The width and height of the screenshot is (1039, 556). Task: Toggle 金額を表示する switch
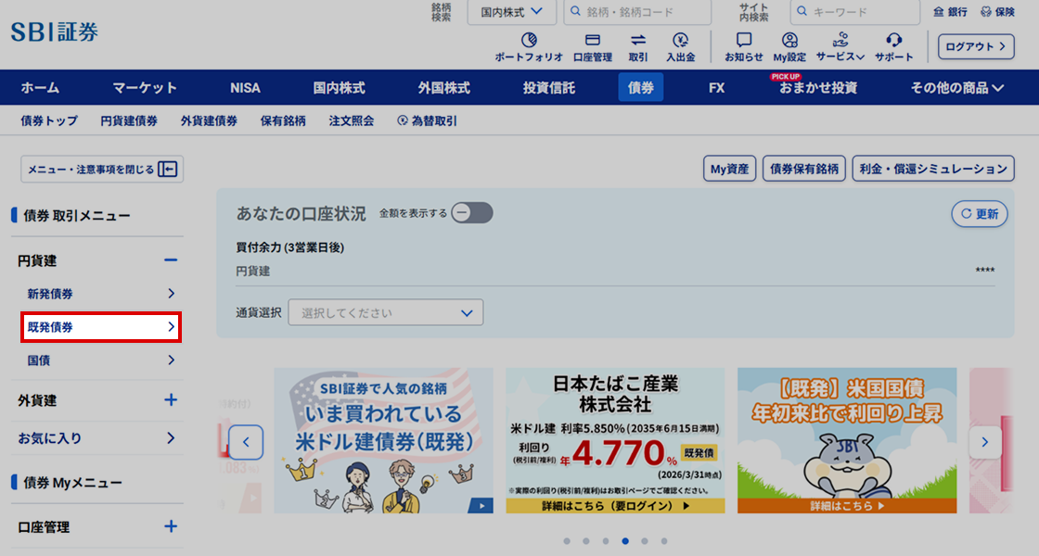pyautogui.click(x=472, y=213)
